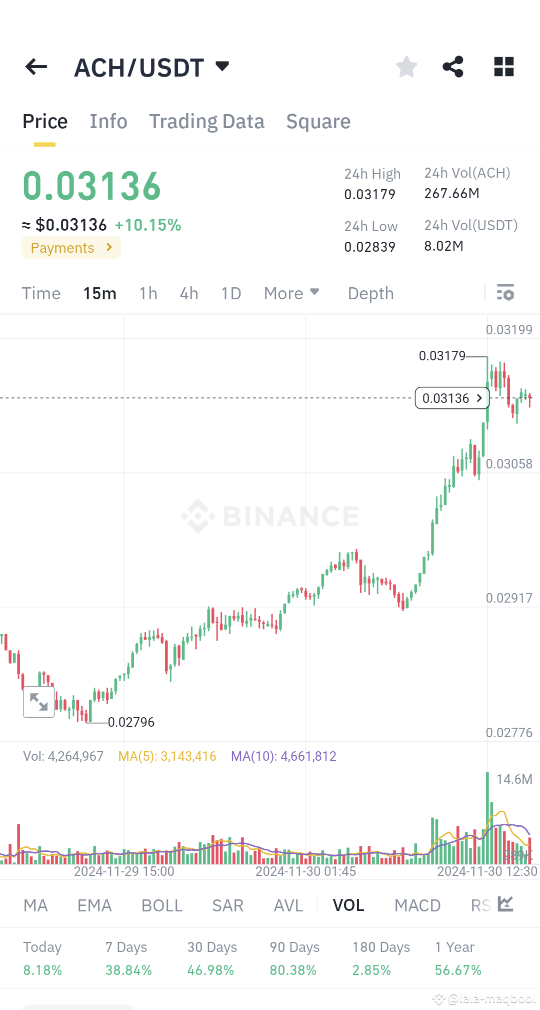
Task: Open the chart indicator line icon beside RS
Action: (505, 904)
